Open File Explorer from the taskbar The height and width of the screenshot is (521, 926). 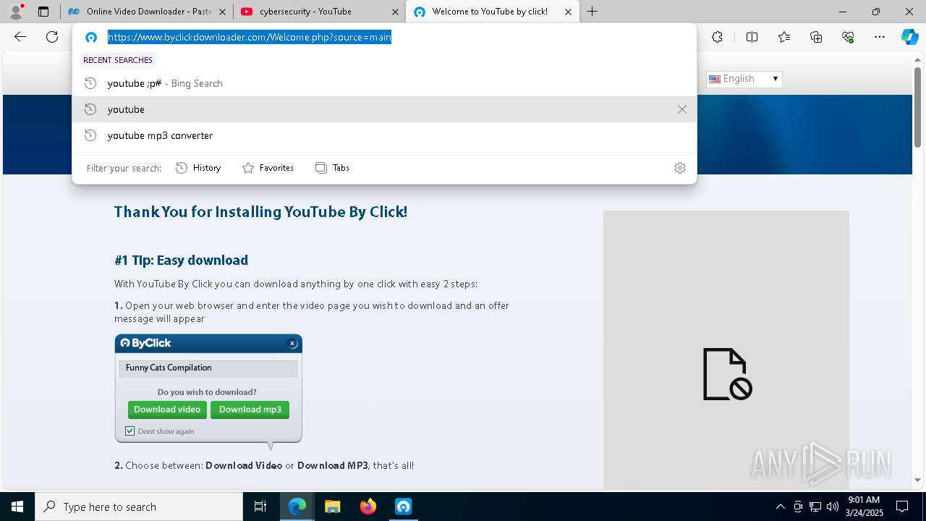(x=333, y=507)
